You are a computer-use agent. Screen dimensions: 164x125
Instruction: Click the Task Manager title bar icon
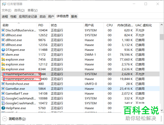tap(4, 4)
